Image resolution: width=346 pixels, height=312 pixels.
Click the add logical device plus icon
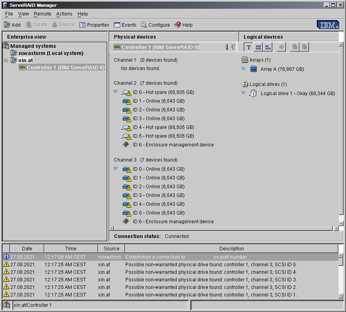click(281, 47)
